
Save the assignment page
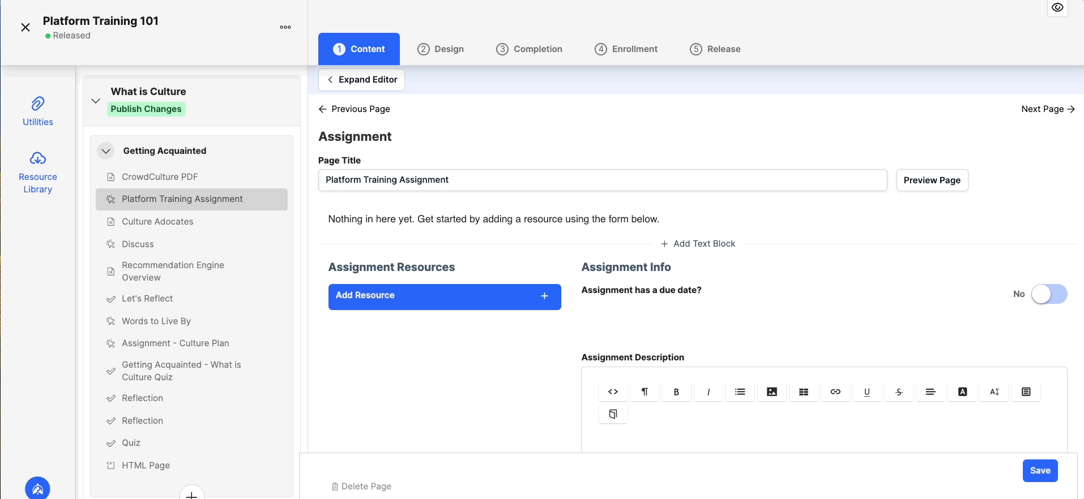(1040, 471)
